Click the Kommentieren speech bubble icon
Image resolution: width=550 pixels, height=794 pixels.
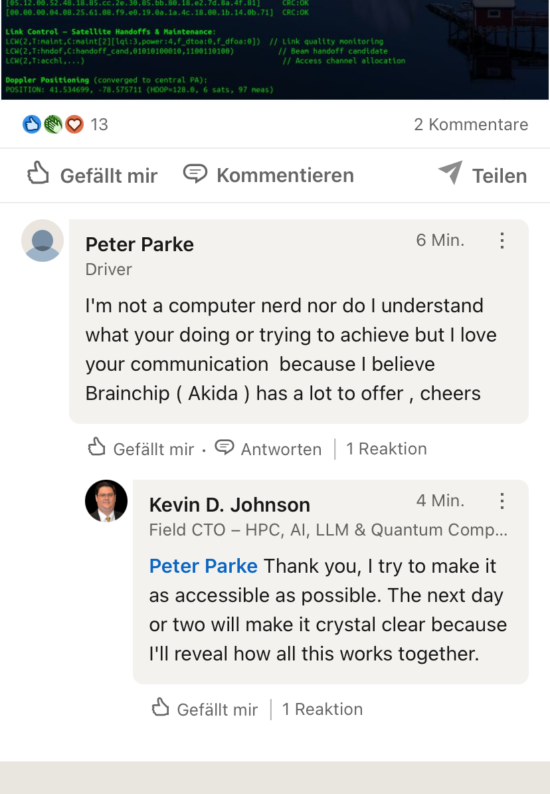(195, 173)
